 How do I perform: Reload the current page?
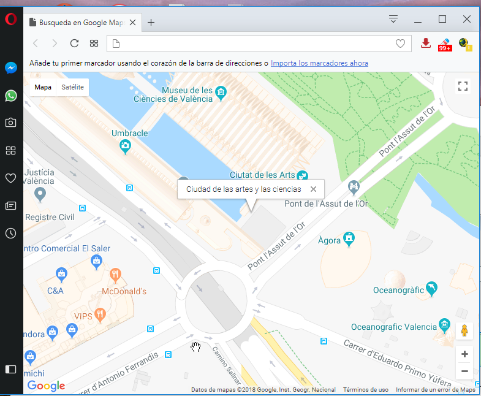point(75,44)
